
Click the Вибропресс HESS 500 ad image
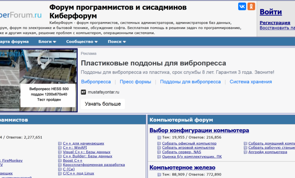click(39, 80)
